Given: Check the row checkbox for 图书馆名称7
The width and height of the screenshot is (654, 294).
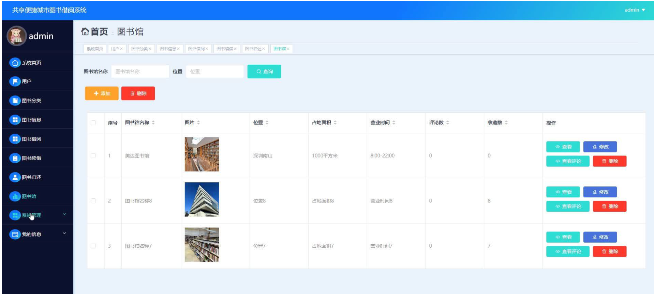Looking at the screenshot, I should (93, 246).
